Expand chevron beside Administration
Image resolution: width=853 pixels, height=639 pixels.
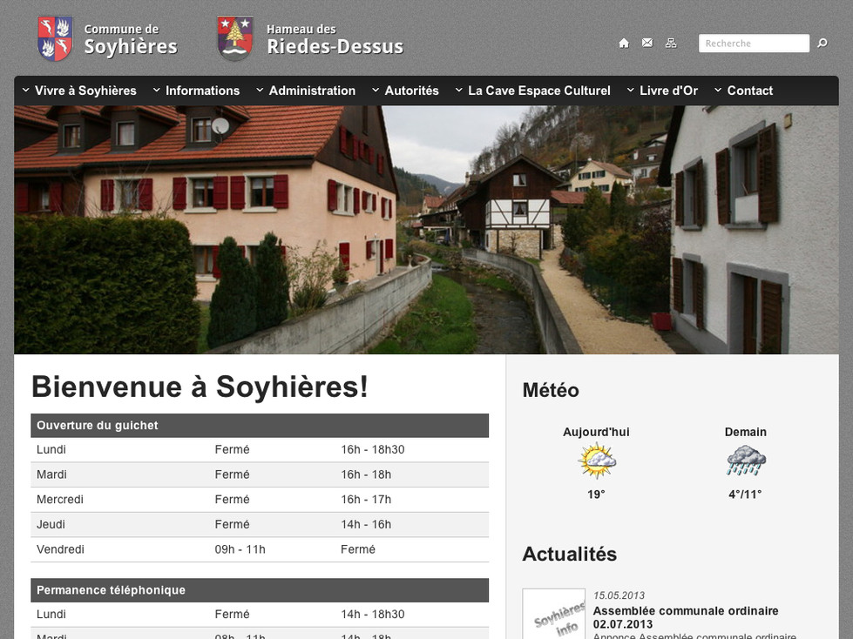[260, 90]
